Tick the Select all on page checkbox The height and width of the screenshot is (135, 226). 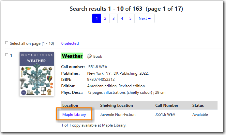tap(7, 43)
